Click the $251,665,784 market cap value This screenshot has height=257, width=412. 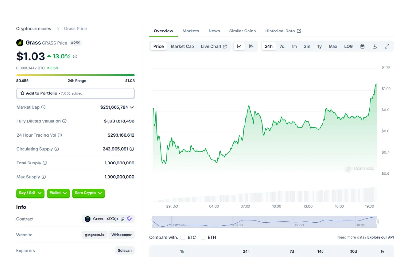click(114, 107)
